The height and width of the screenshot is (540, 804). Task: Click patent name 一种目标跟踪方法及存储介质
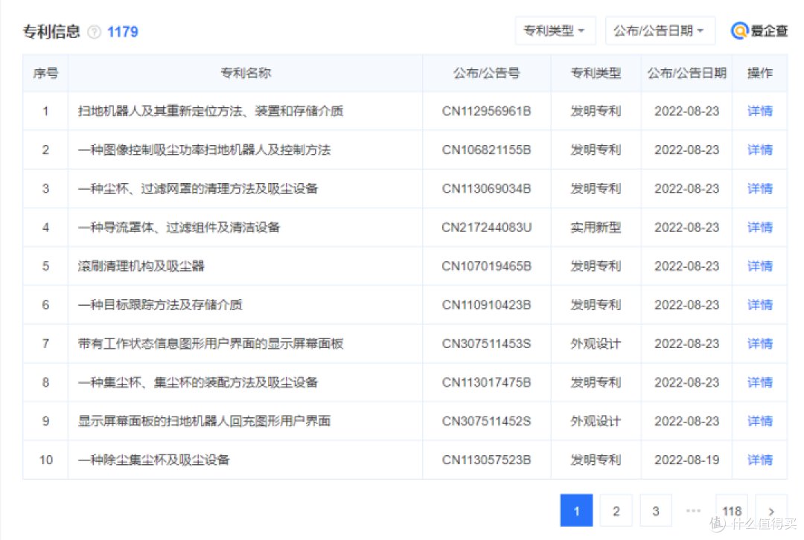point(160,306)
